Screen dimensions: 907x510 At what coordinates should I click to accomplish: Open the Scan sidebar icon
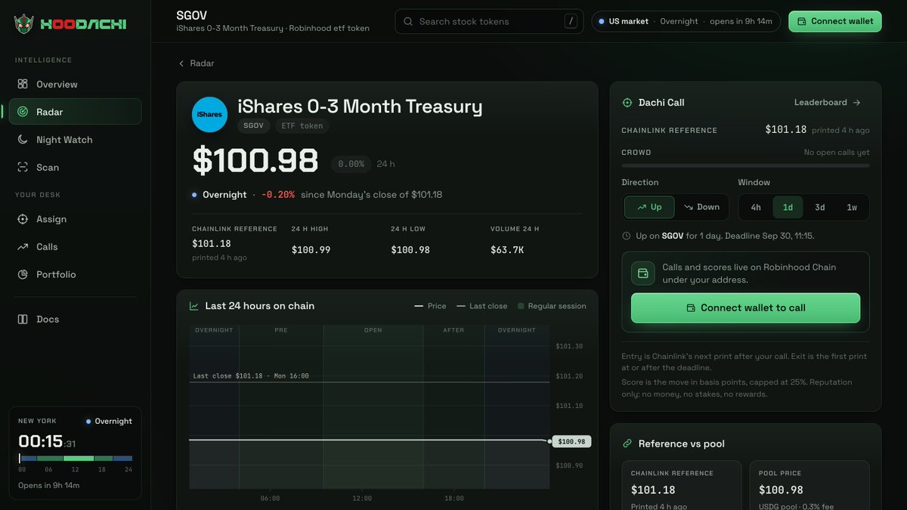point(23,167)
